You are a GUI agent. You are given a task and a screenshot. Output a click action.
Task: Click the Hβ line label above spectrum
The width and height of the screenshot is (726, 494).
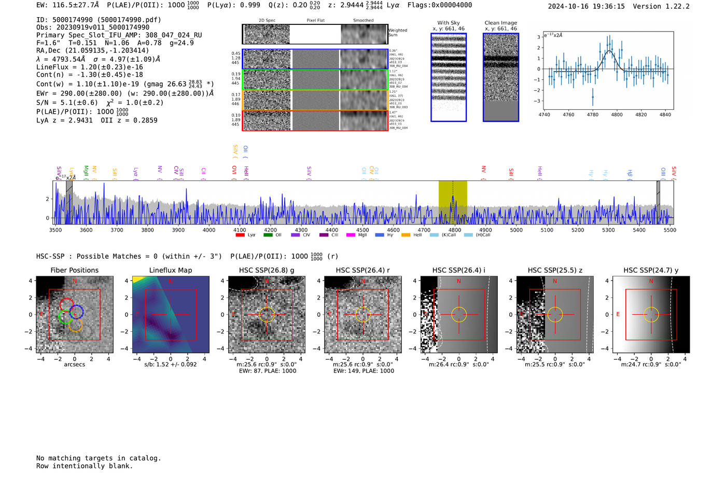tap(630, 174)
